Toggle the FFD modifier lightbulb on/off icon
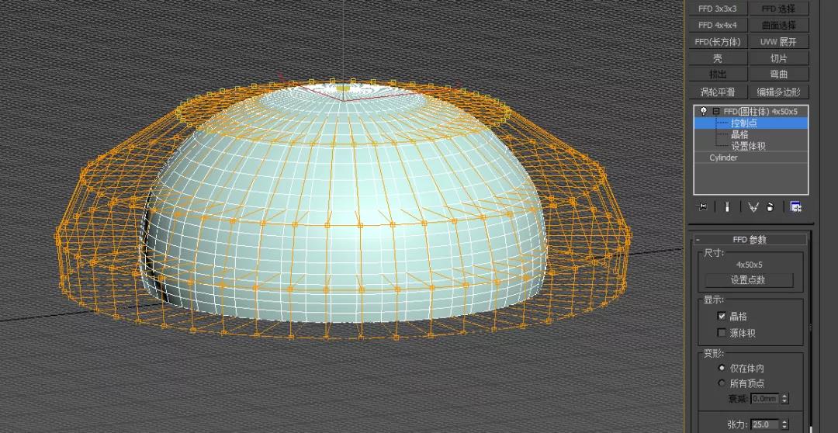Viewport: 838px width, 433px height. click(x=703, y=111)
